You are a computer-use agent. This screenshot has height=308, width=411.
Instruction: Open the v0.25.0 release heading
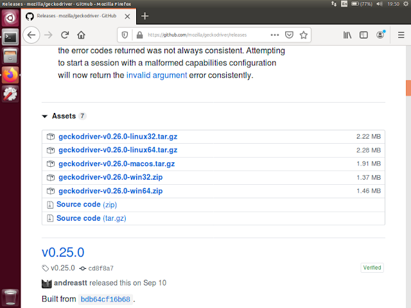(x=63, y=252)
